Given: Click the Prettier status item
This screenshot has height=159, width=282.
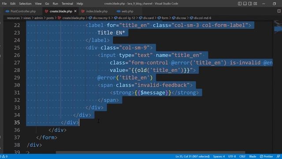Looking at the screenshot, I should click(266, 156).
